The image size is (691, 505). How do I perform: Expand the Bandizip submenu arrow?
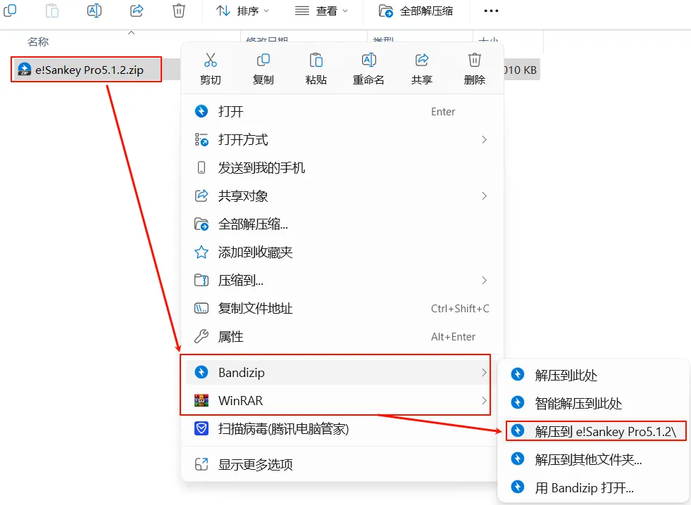tap(484, 372)
